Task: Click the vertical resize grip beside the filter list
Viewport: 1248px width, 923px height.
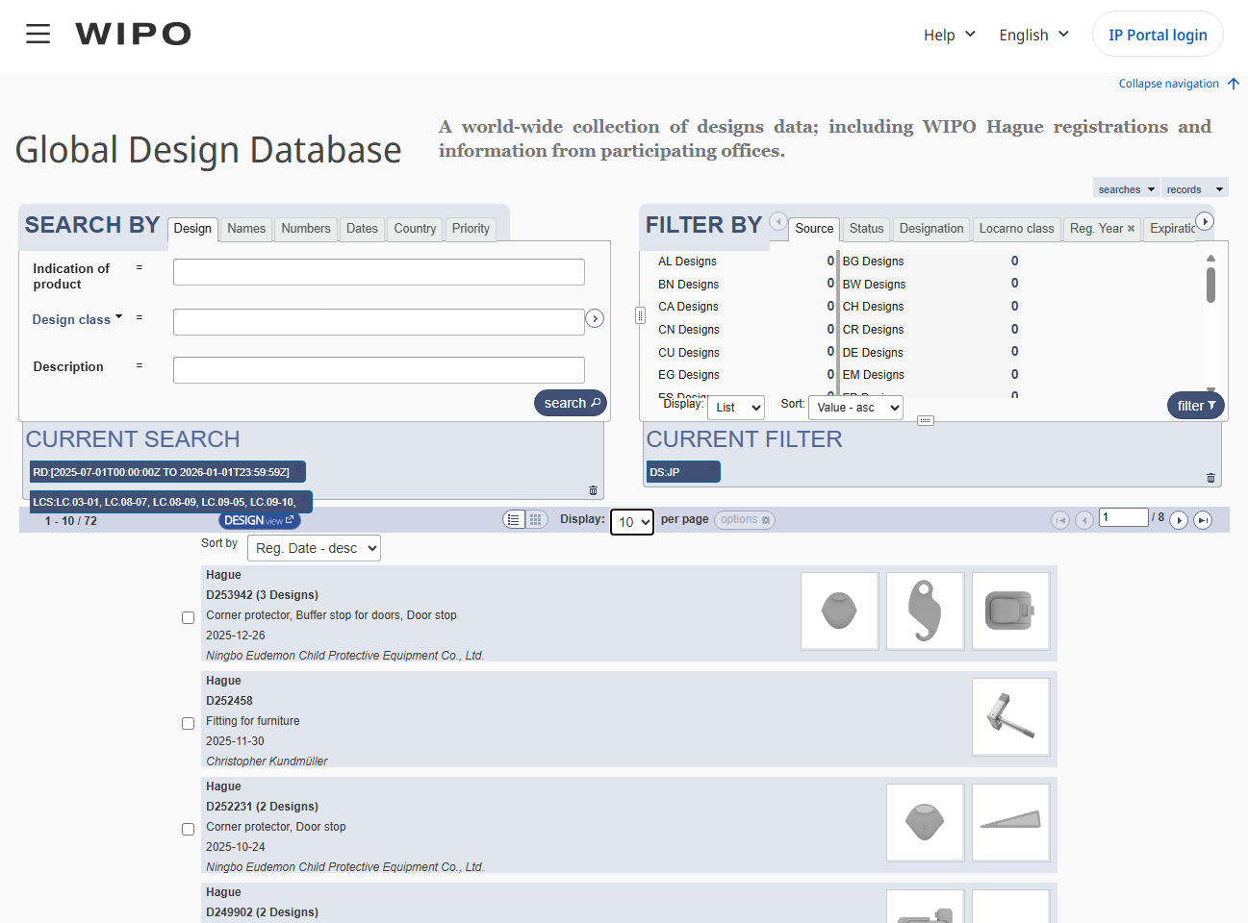Action: [x=640, y=315]
